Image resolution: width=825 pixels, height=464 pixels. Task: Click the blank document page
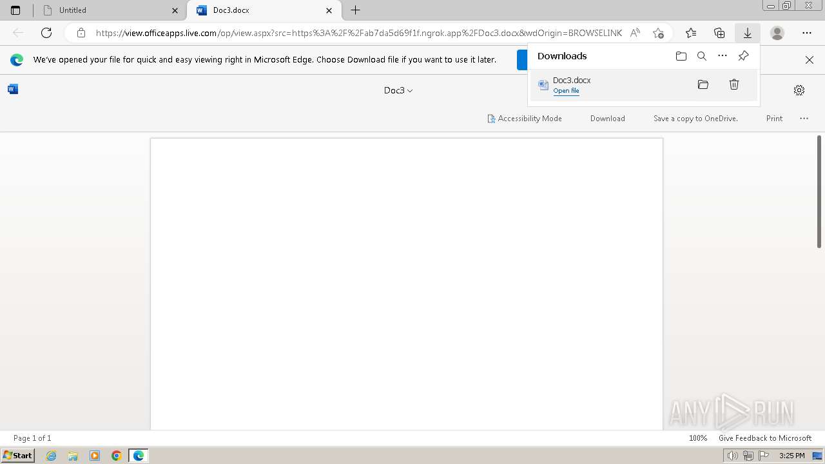[407, 284]
